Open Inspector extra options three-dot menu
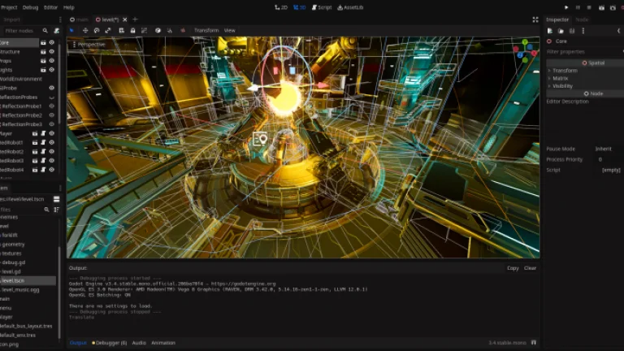The width and height of the screenshot is (624, 351). point(583,31)
